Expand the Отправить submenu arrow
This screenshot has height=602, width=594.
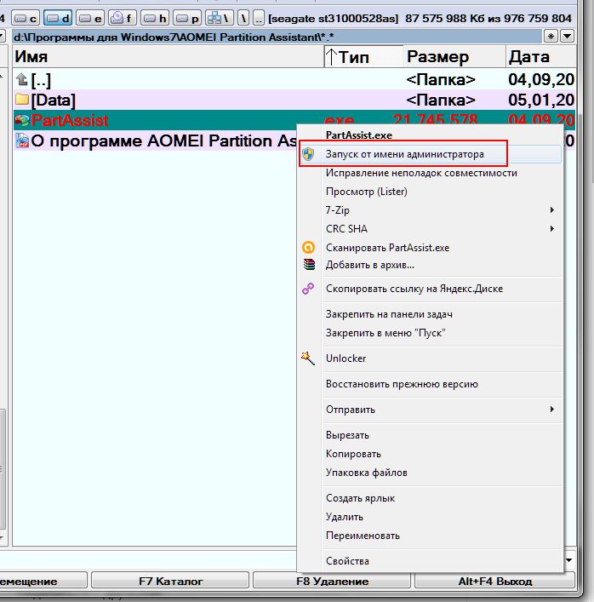tap(551, 409)
